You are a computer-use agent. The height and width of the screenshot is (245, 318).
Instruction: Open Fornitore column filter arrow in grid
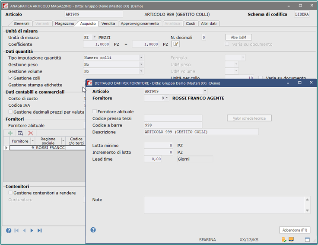tap(32, 141)
